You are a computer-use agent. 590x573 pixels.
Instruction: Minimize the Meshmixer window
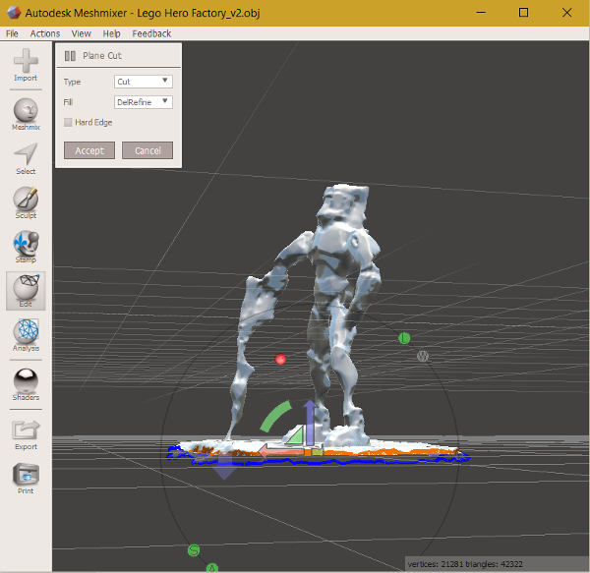point(481,13)
